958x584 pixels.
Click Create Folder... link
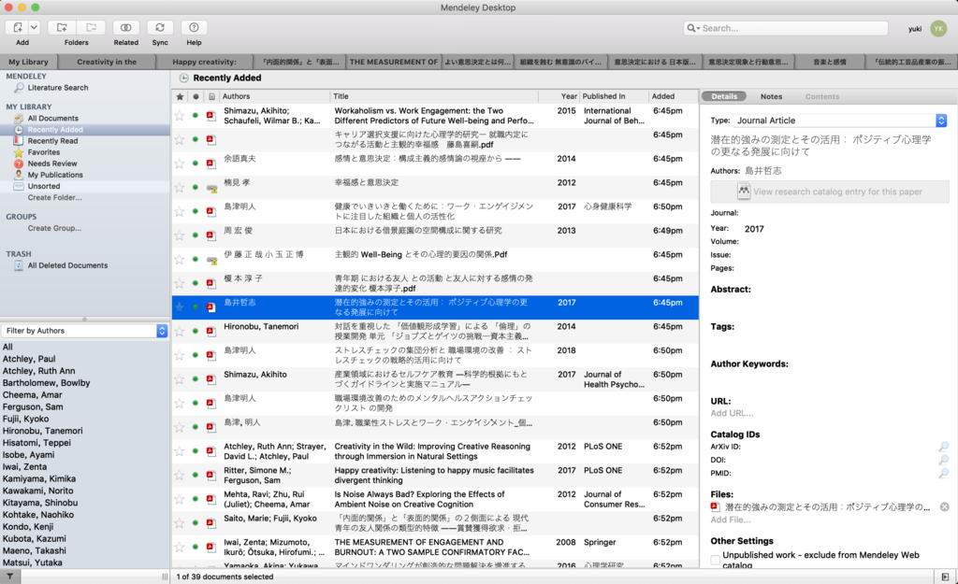(54, 198)
